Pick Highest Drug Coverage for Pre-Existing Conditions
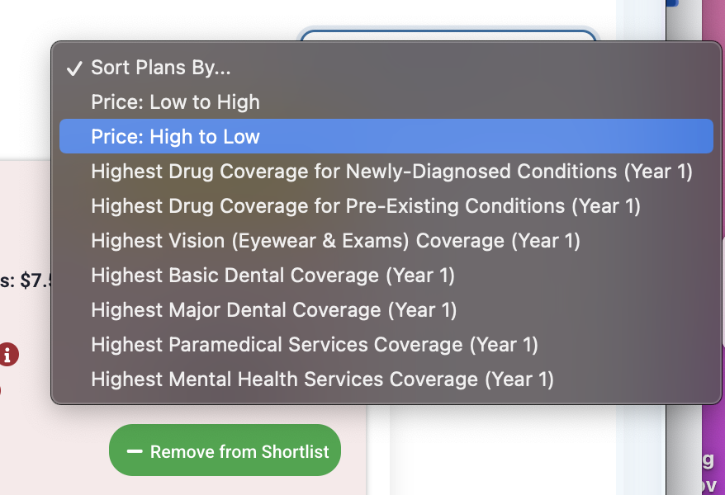The width and height of the screenshot is (725, 495). [366, 206]
